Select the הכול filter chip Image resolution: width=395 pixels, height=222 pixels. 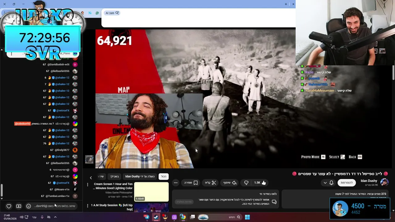[x=164, y=176]
